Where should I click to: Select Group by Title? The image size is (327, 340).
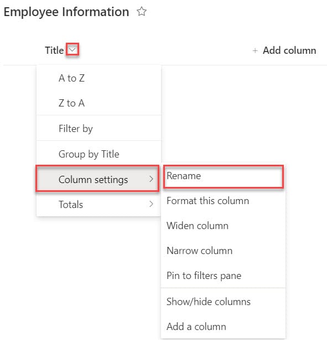click(x=99, y=154)
